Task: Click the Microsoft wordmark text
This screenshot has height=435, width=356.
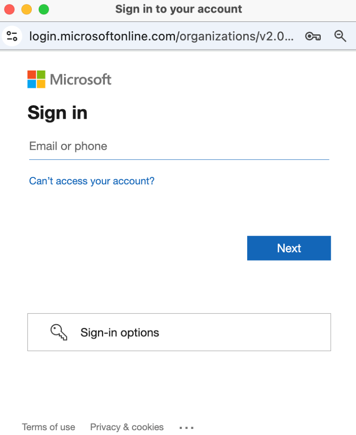Action: pyautogui.click(x=81, y=80)
